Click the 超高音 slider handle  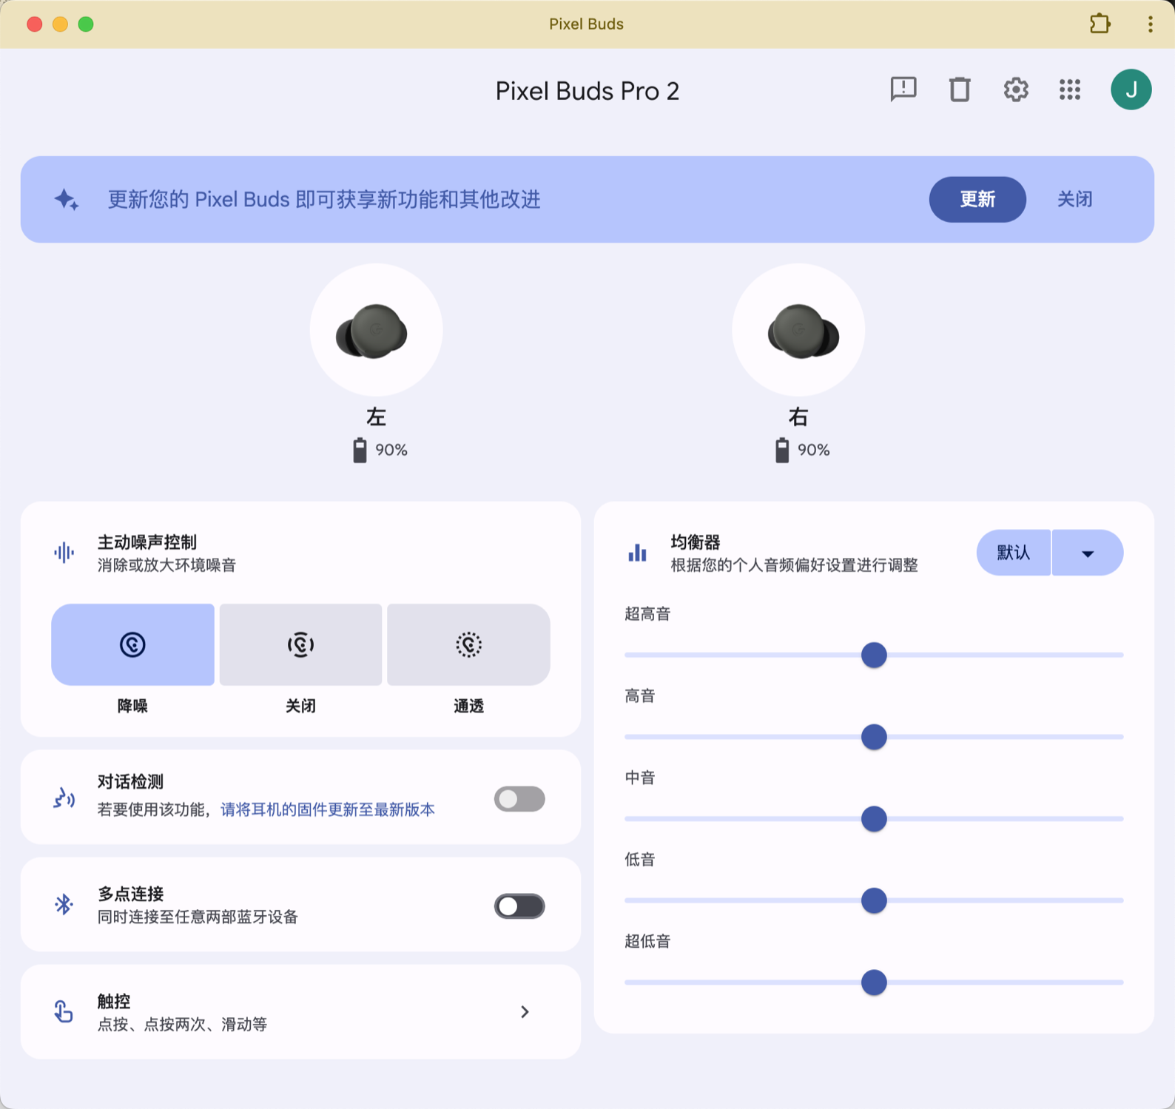pos(874,655)
